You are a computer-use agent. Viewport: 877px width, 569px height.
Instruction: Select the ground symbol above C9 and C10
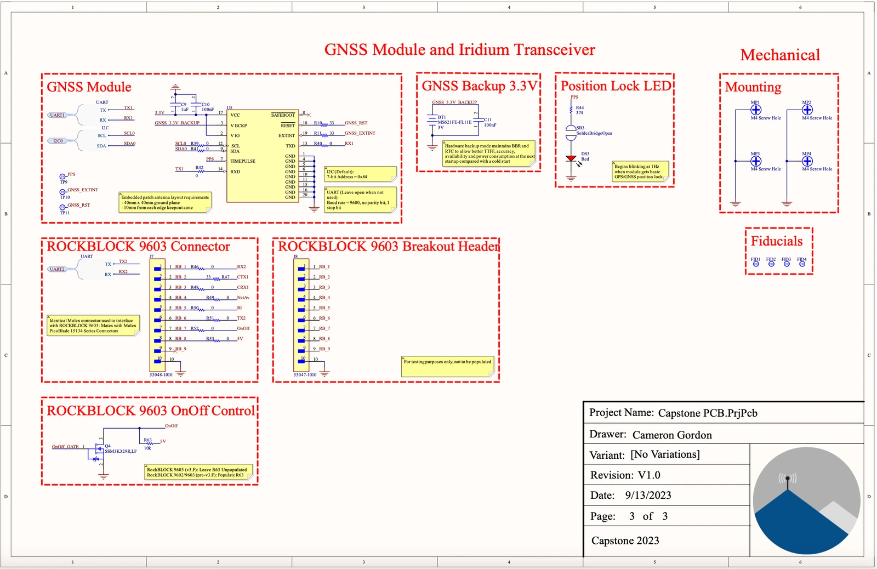pos(175,88)
